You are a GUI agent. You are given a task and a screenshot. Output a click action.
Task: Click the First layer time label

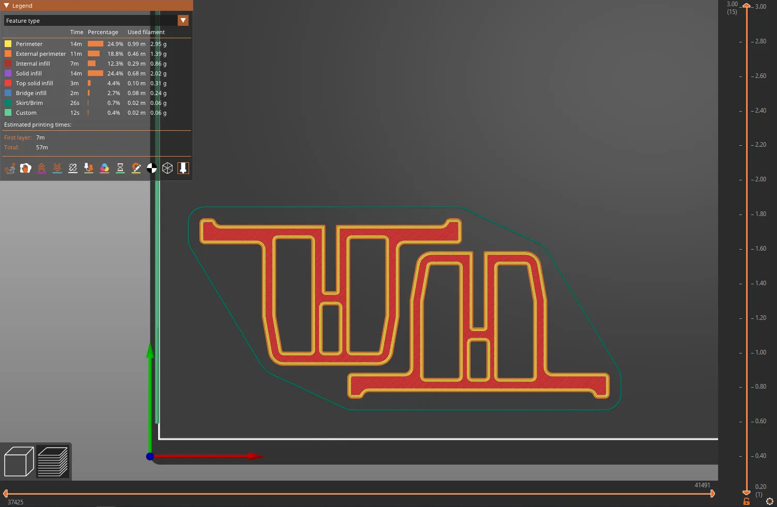pyautogui.click(x=18, y=137)
